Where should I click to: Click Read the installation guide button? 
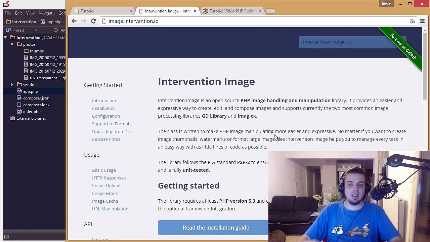[x=213, y=228]
